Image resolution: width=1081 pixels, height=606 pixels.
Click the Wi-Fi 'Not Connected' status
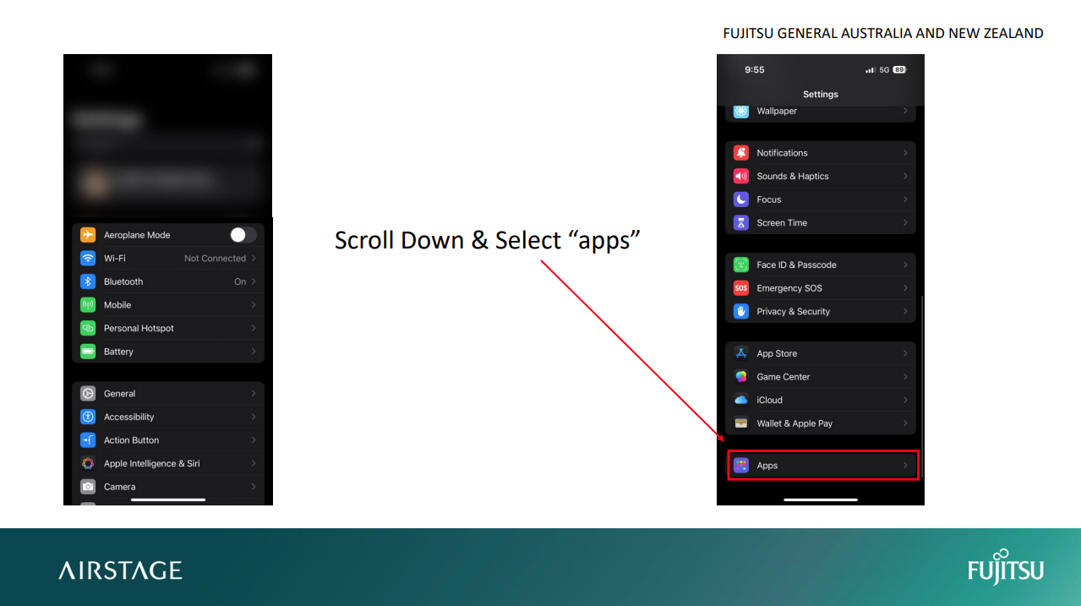215,259
